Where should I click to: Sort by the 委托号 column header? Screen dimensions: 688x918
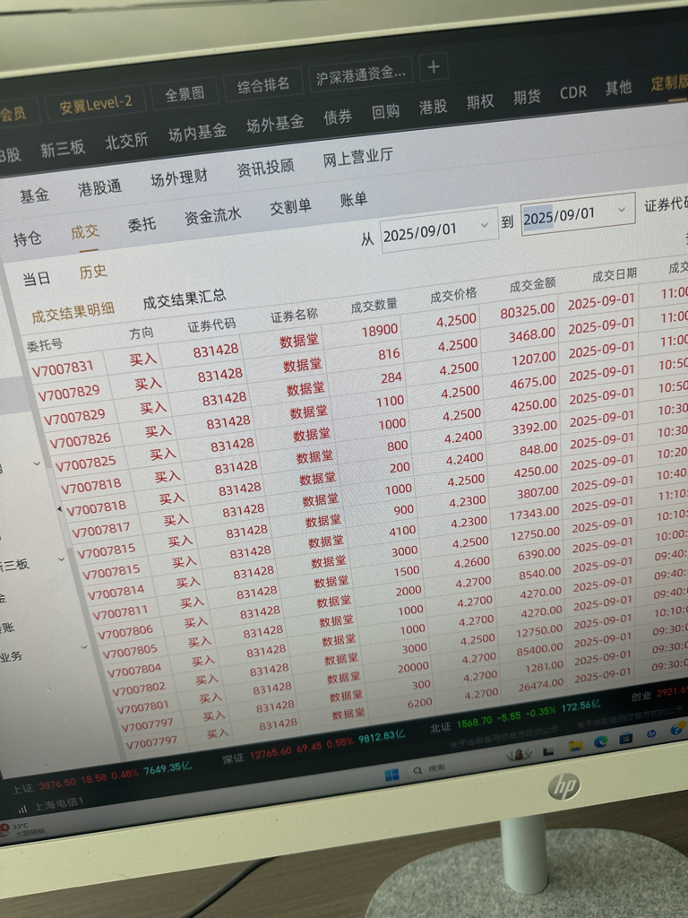(45, 345)
